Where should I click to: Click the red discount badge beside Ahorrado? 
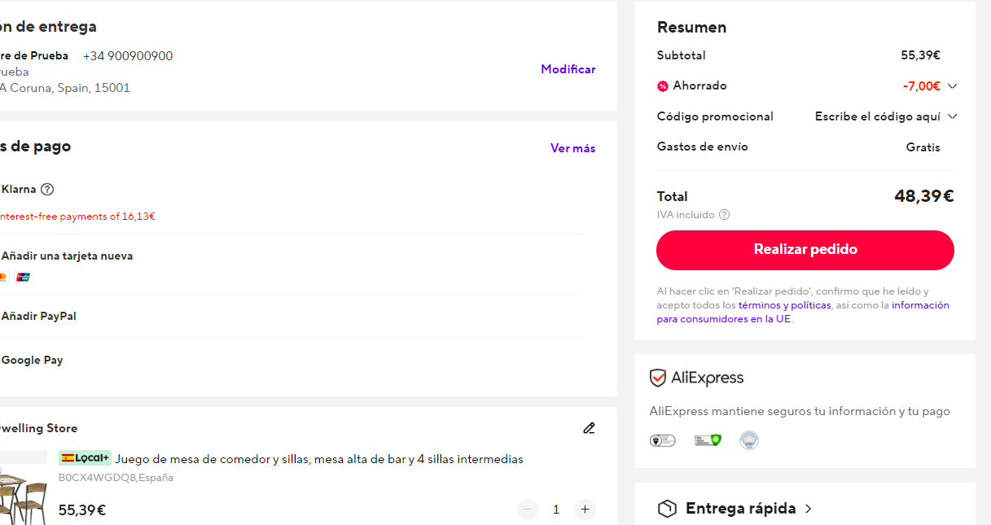point(663,86)
